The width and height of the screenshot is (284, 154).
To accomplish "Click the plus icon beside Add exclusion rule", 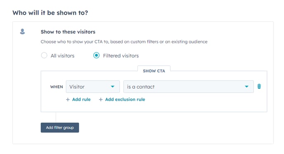I will [x=101, y=100].
